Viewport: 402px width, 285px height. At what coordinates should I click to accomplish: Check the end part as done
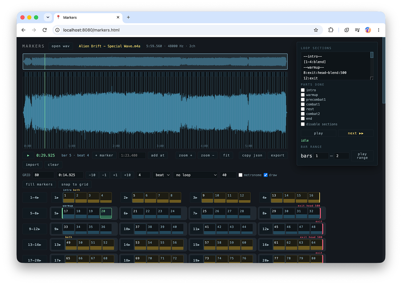coord(303,118)
